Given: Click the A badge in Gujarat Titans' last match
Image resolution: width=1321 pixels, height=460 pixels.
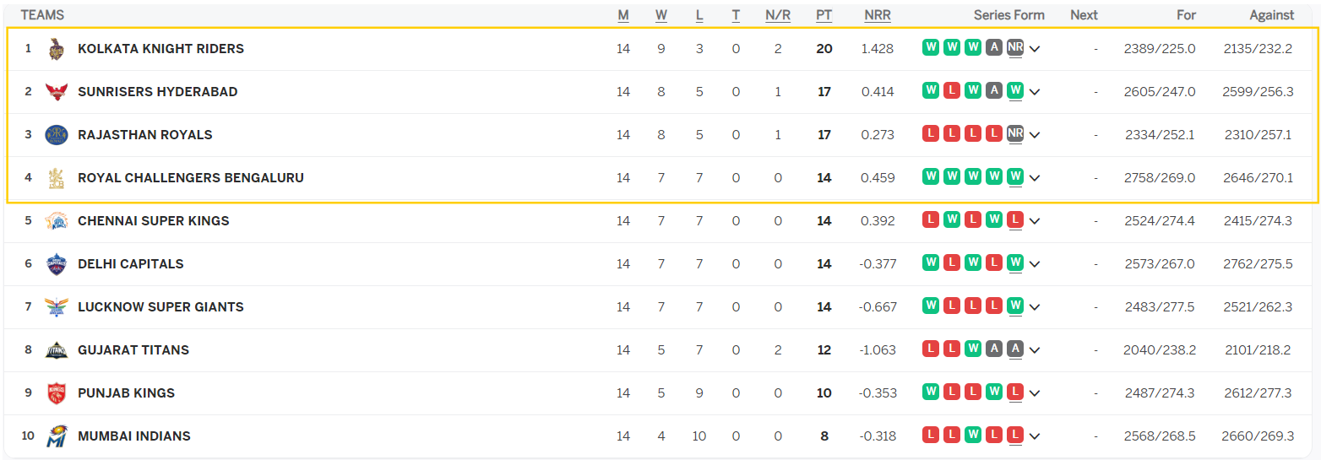Looking at the screenshot, I should coord(1015,349).
